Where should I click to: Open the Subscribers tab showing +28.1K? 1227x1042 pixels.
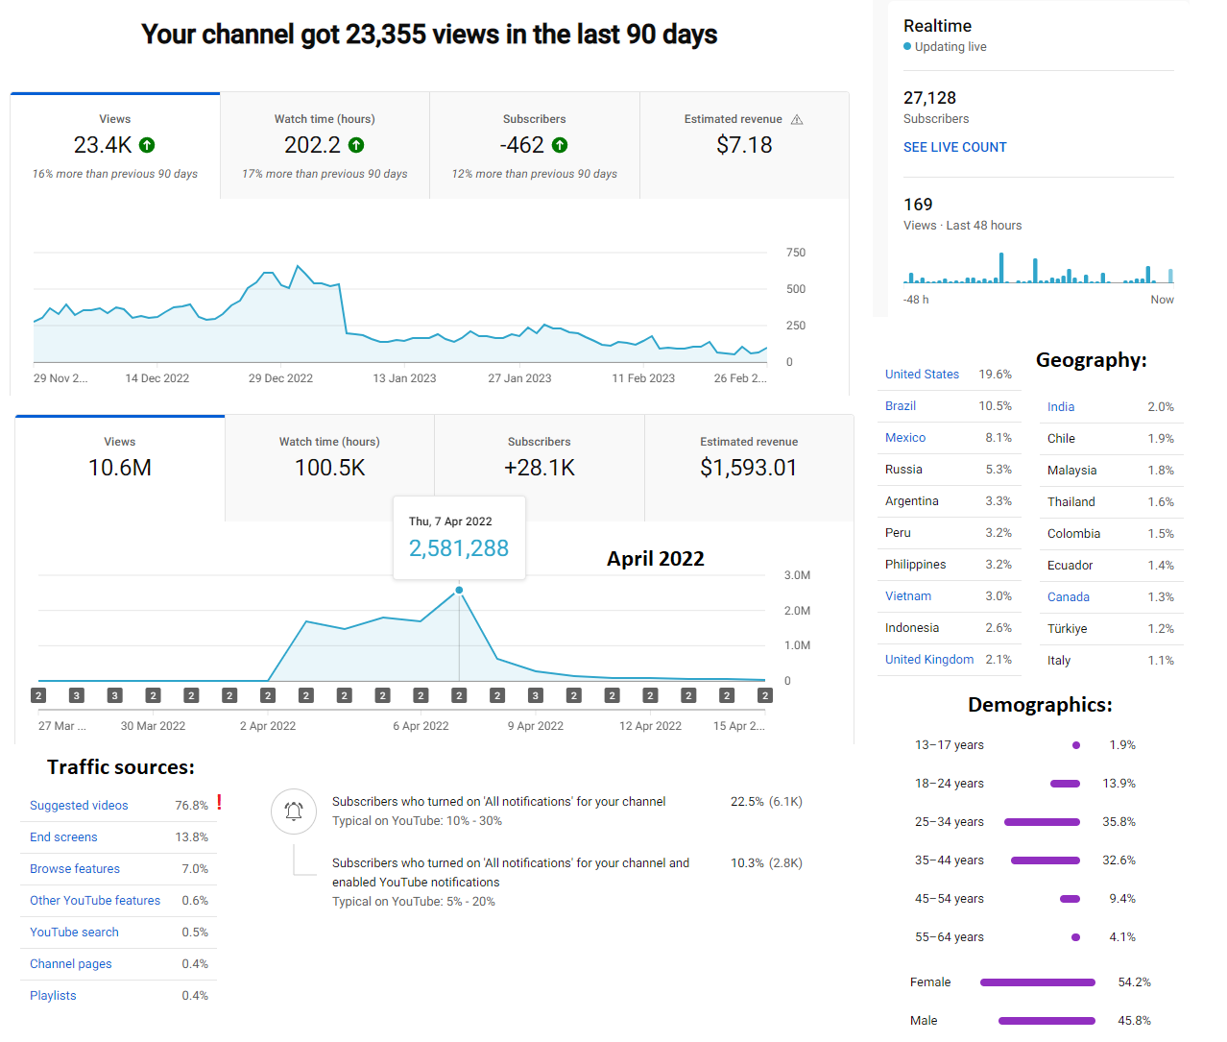[x=540, y=469]
